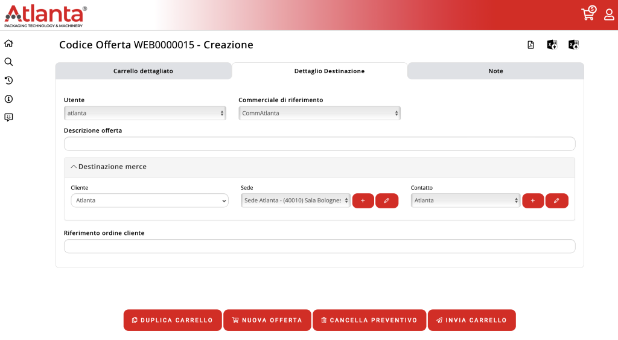Click the Descrizione offerta input field
618x340 pixels.
click(x=320, y=144)
